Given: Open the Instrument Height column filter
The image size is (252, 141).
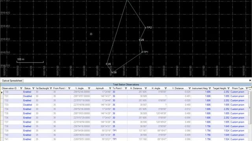Looking at the screenshot, I should click(x=210, y=89).
